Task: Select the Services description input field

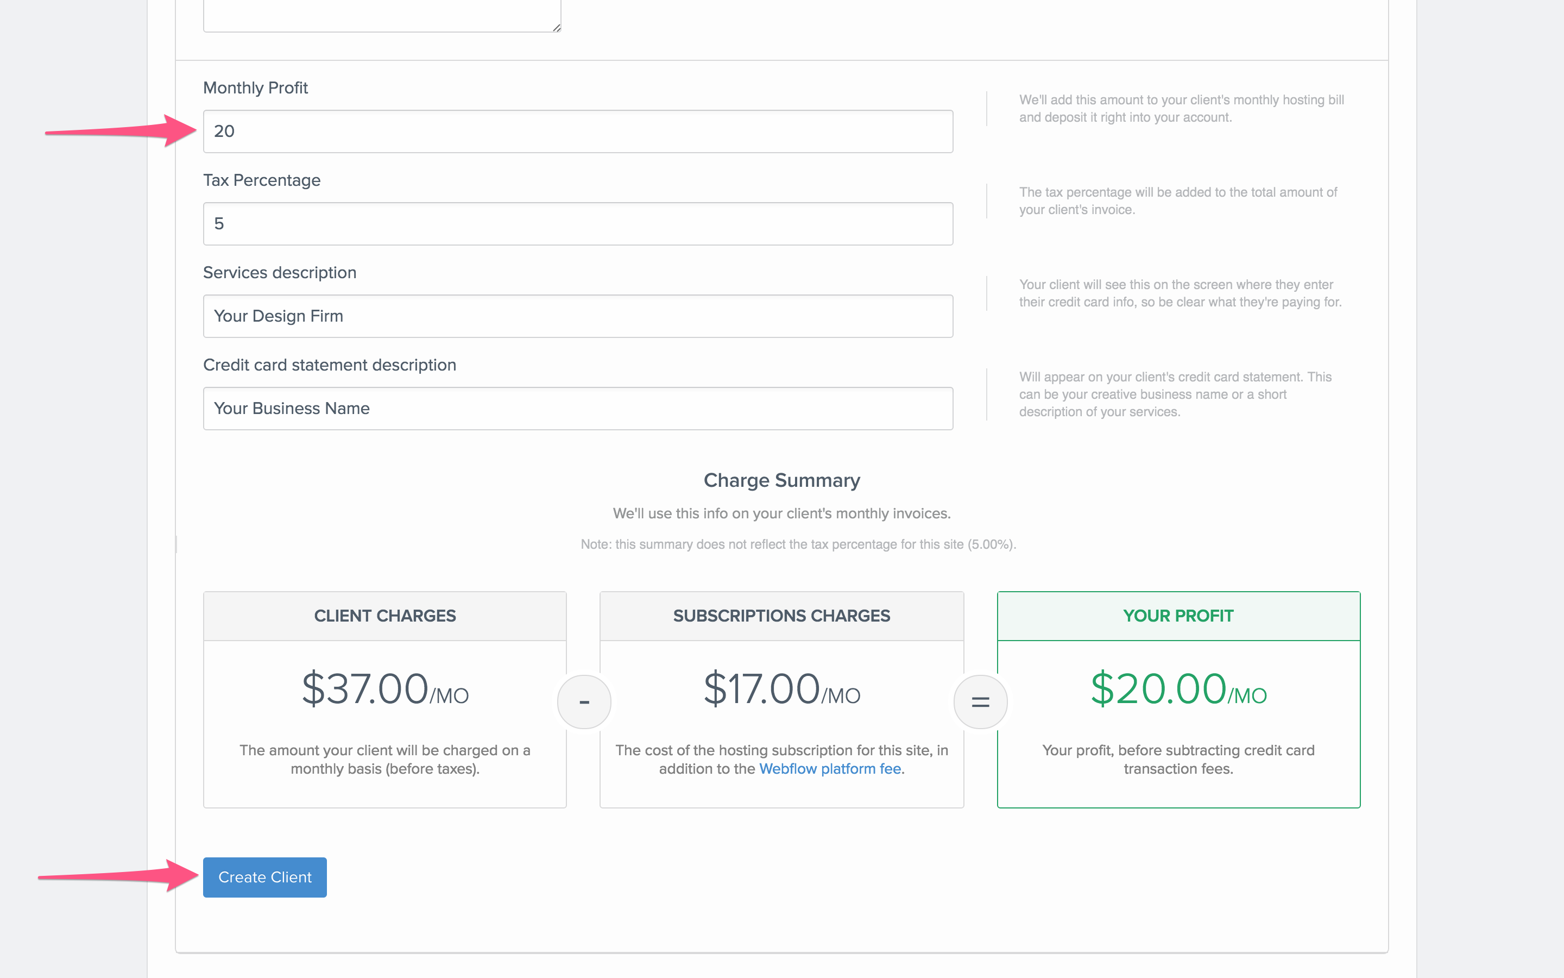Action: 578,316
